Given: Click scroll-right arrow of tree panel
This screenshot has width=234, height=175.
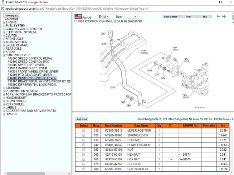Looking at the screenshot, I should coord(69,173).
